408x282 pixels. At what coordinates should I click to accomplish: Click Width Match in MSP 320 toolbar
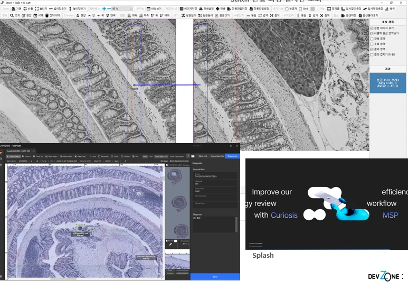click(51, 156)
